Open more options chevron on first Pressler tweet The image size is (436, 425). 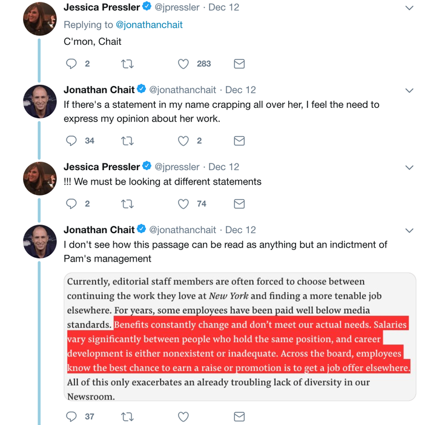click(x=409, y=8)
